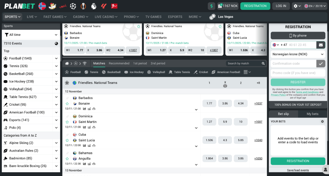Open bet slip settings gear
This screenshot has height=176, width=329.
pyautogui.click(x=322, y=121)
